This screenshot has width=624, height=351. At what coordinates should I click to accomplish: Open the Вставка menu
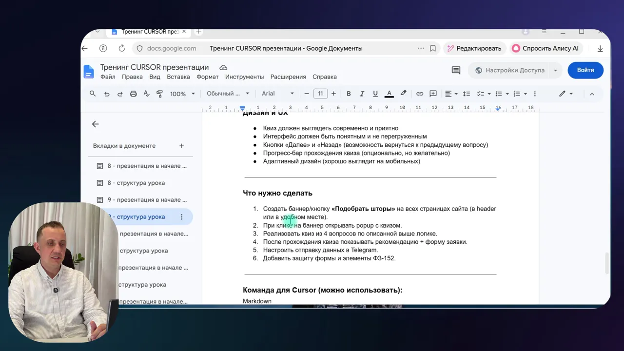tap(178, 77)
